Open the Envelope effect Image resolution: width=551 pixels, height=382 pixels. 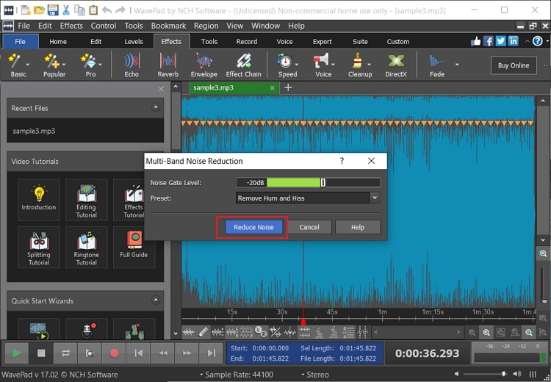[x=204, y=65]
